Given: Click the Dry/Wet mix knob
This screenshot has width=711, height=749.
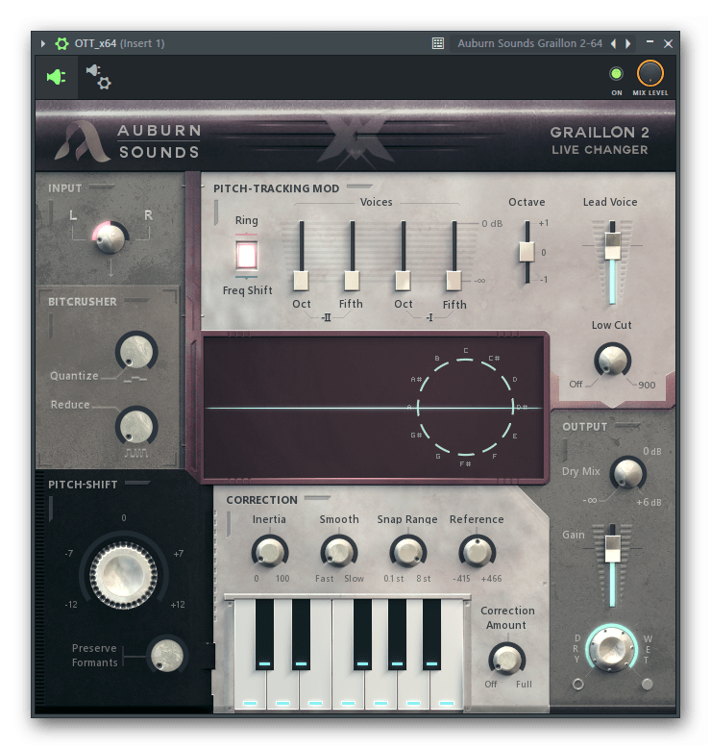Looking at the screenshot, I should tap(612, 648).
